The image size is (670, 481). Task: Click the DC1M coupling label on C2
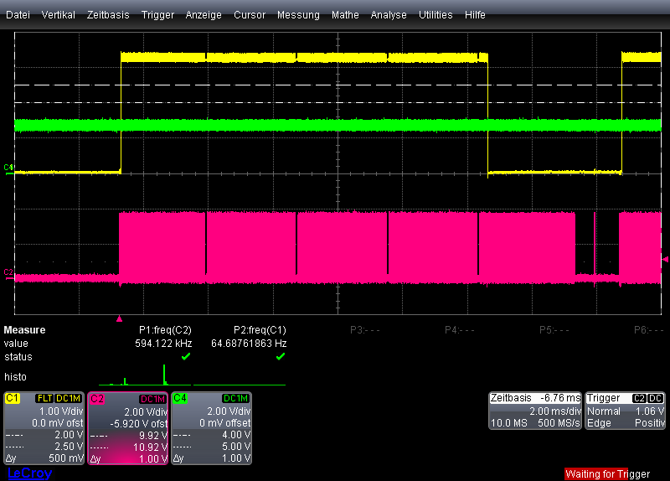coord(152,399)
